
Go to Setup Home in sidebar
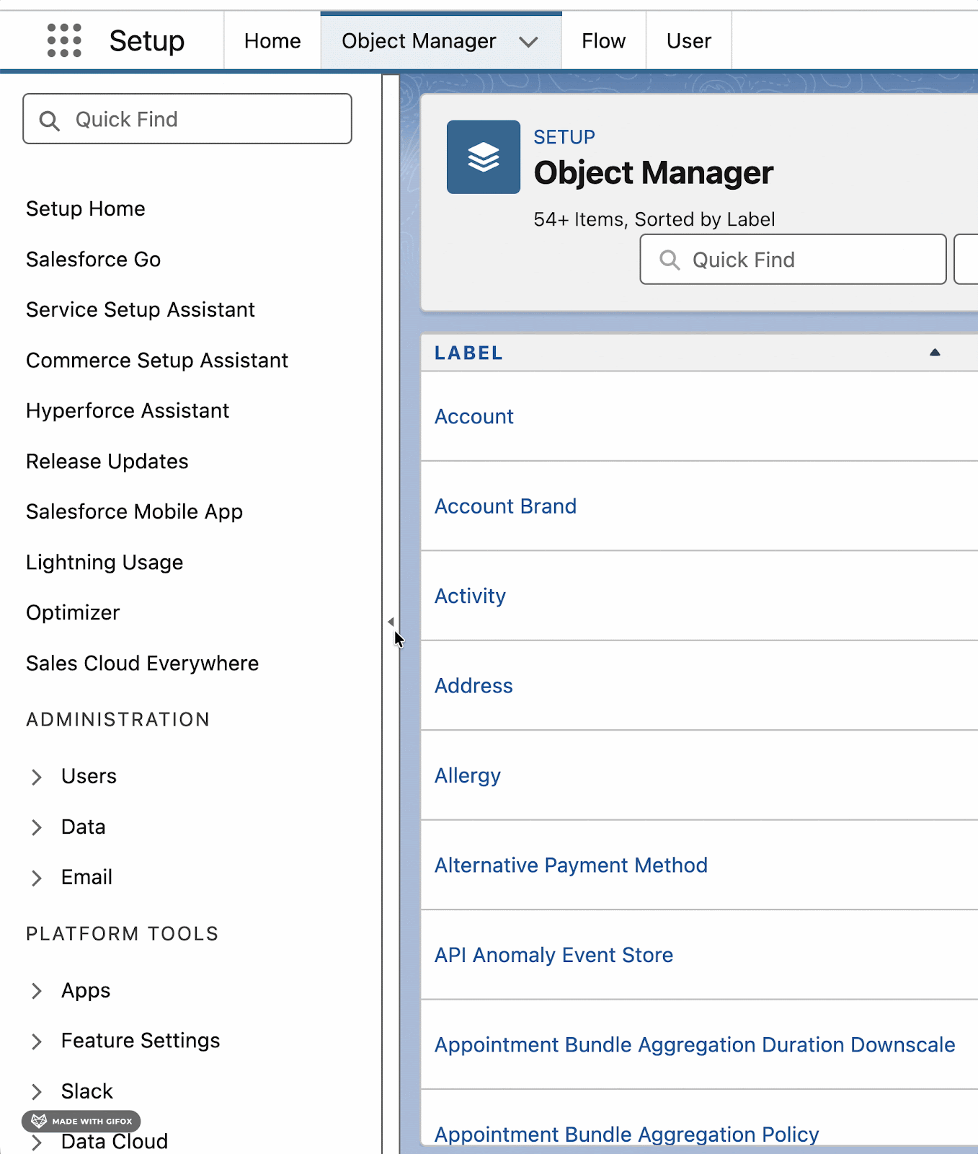click(86, 209)
